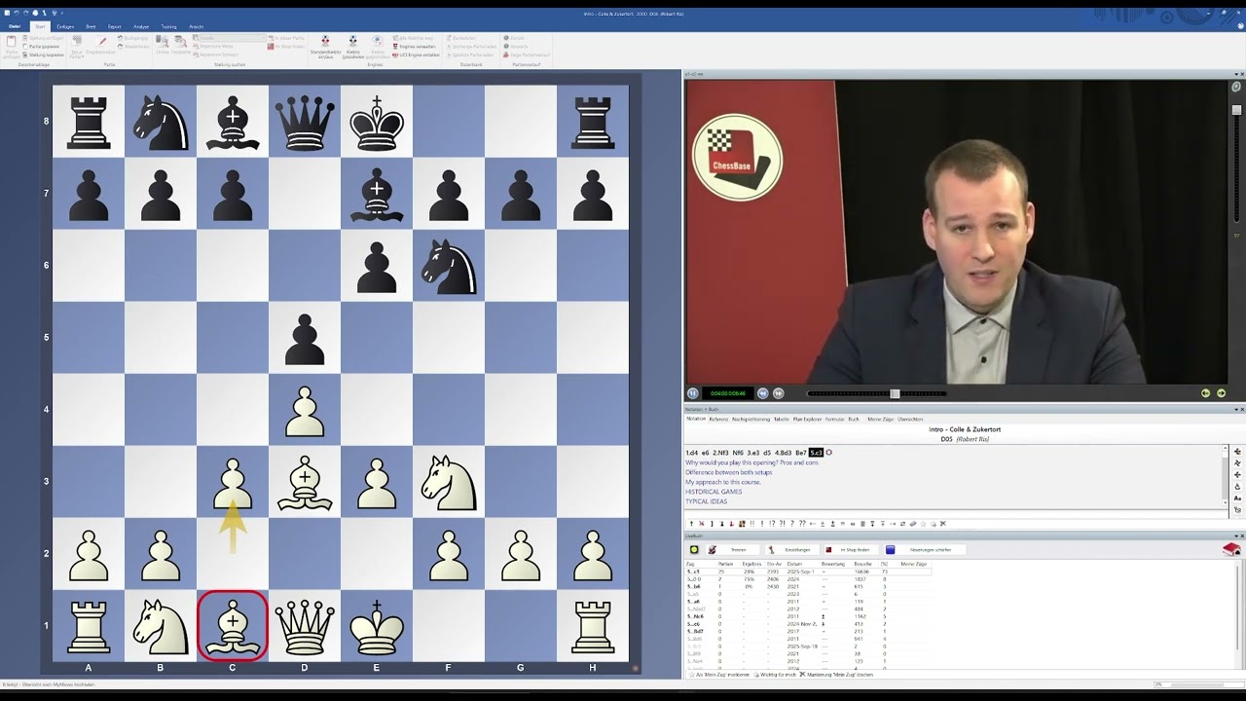Select the Tabelle tab

coord(782,419)
